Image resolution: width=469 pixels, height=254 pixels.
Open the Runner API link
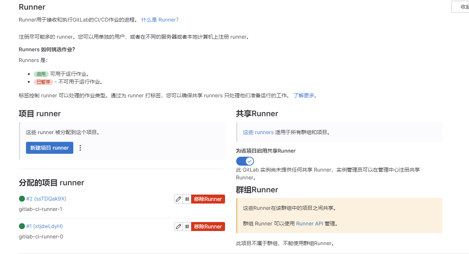click(309, 224)
